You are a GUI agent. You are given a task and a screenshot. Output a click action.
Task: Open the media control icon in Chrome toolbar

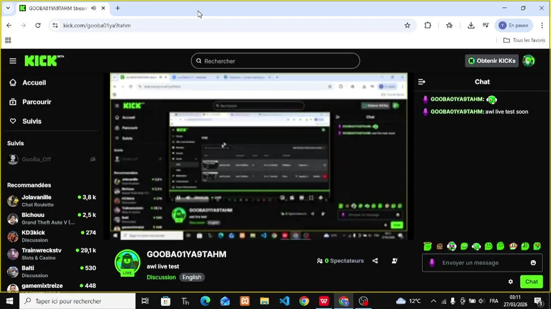point(486,25)
